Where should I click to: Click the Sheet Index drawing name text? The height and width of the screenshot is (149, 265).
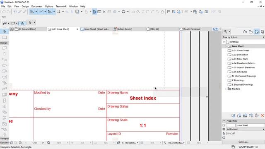coord(143,99)
